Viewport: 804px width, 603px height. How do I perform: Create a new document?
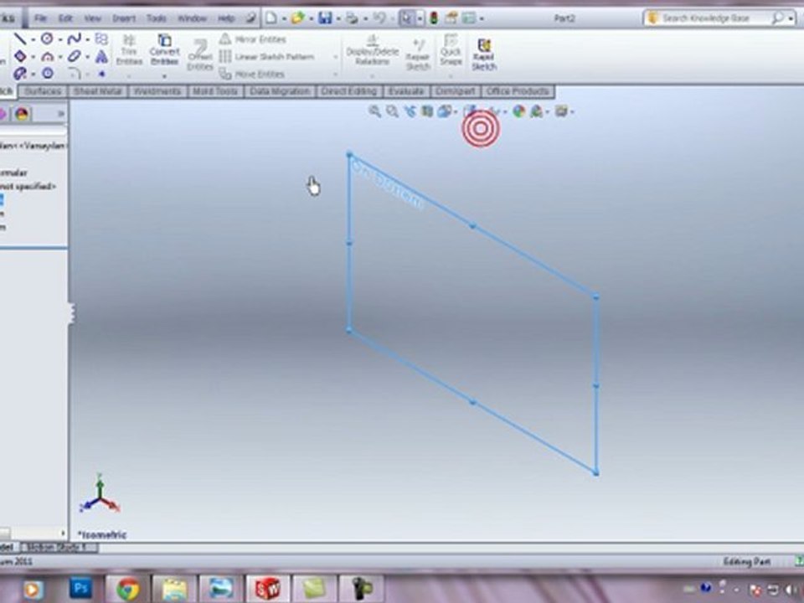tap(271, 18)
